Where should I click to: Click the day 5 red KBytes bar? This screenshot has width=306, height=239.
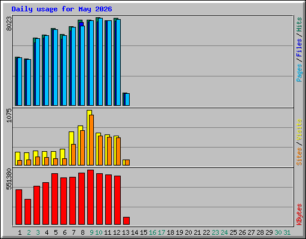click(x=54, y=199)
